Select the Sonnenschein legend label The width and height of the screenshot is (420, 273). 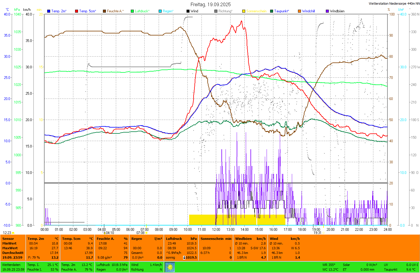256,11
